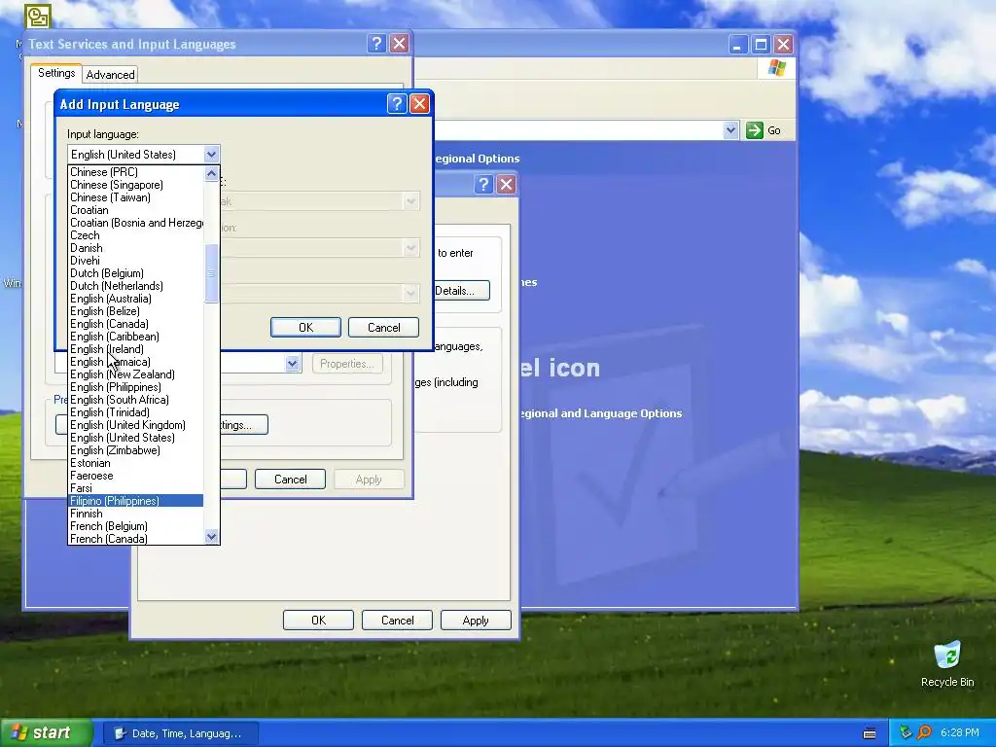Open the Start menu
The width and height of the screenshot is (996, 747).
(47, 732)
